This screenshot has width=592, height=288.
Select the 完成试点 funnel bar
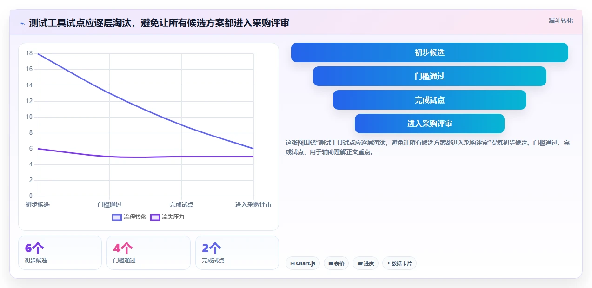pyautogui.click(x=429, y=100)
